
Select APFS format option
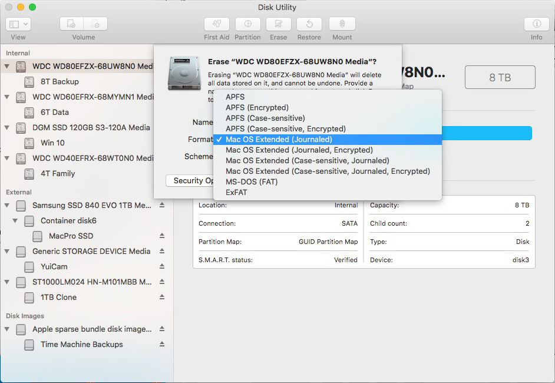328,97
